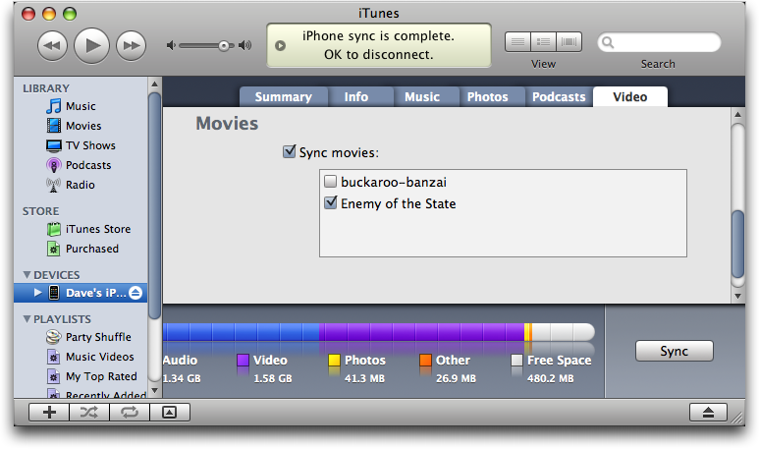Click main pane scrollbar down arrow
This screenshot has width=759, height=449.
point(737,296)
